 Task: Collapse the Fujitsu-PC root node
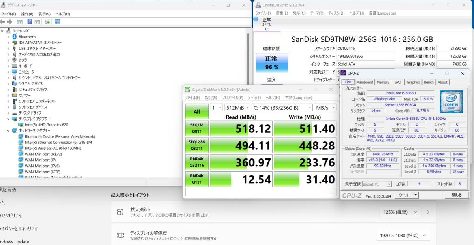(2, 31)
